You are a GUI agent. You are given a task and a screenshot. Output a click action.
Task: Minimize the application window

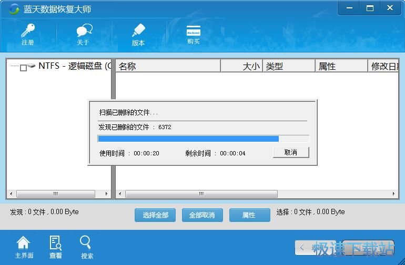tap(349, 8)
